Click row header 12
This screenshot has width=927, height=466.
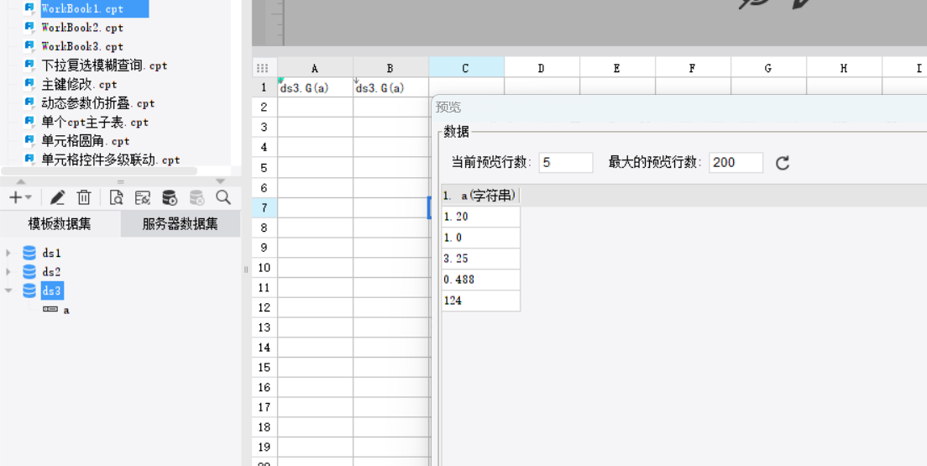[264, 307]
